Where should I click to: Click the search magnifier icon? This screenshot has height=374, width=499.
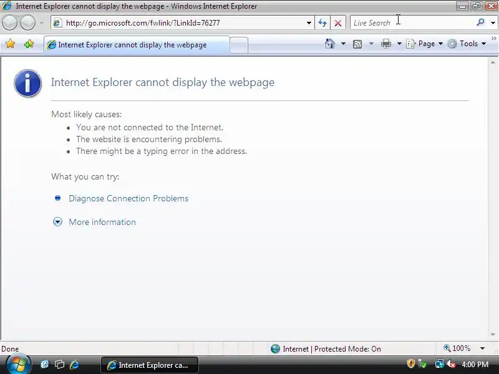pos(480,22)
